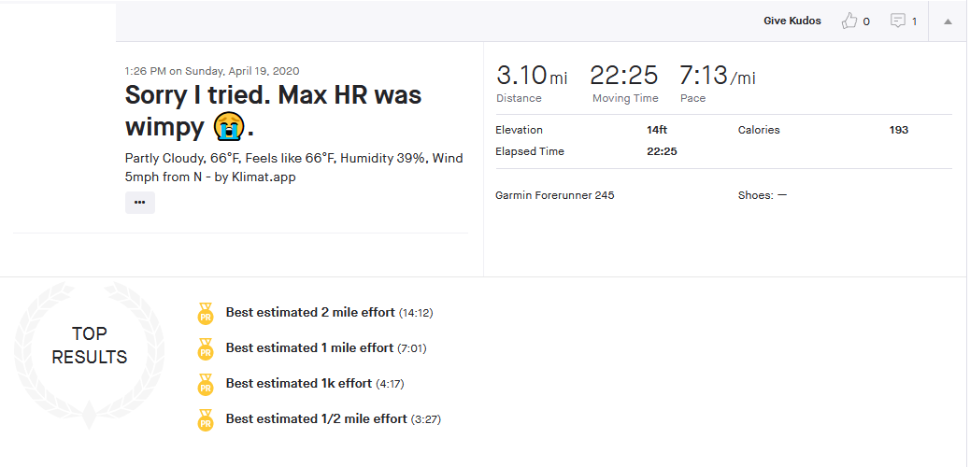Click the PR medal for 2 mile effort
The image size is (970, 467).
click(206, 314)
